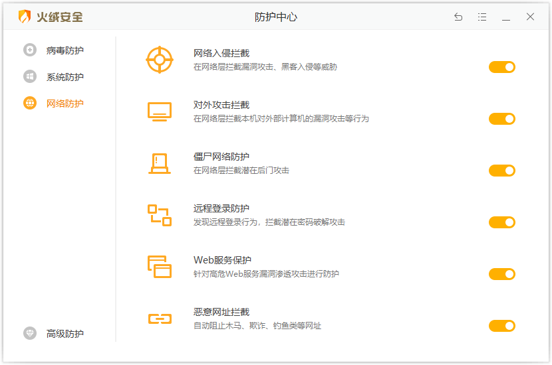Viewport: 552px width, 365px height.
Task: Disable the 网络入侵拦截 toggle switch
Action: 502,67
